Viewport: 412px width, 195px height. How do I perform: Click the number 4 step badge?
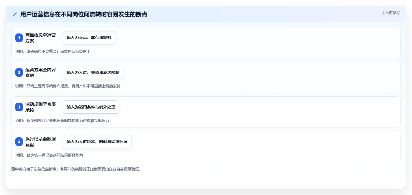coord(19,142)
